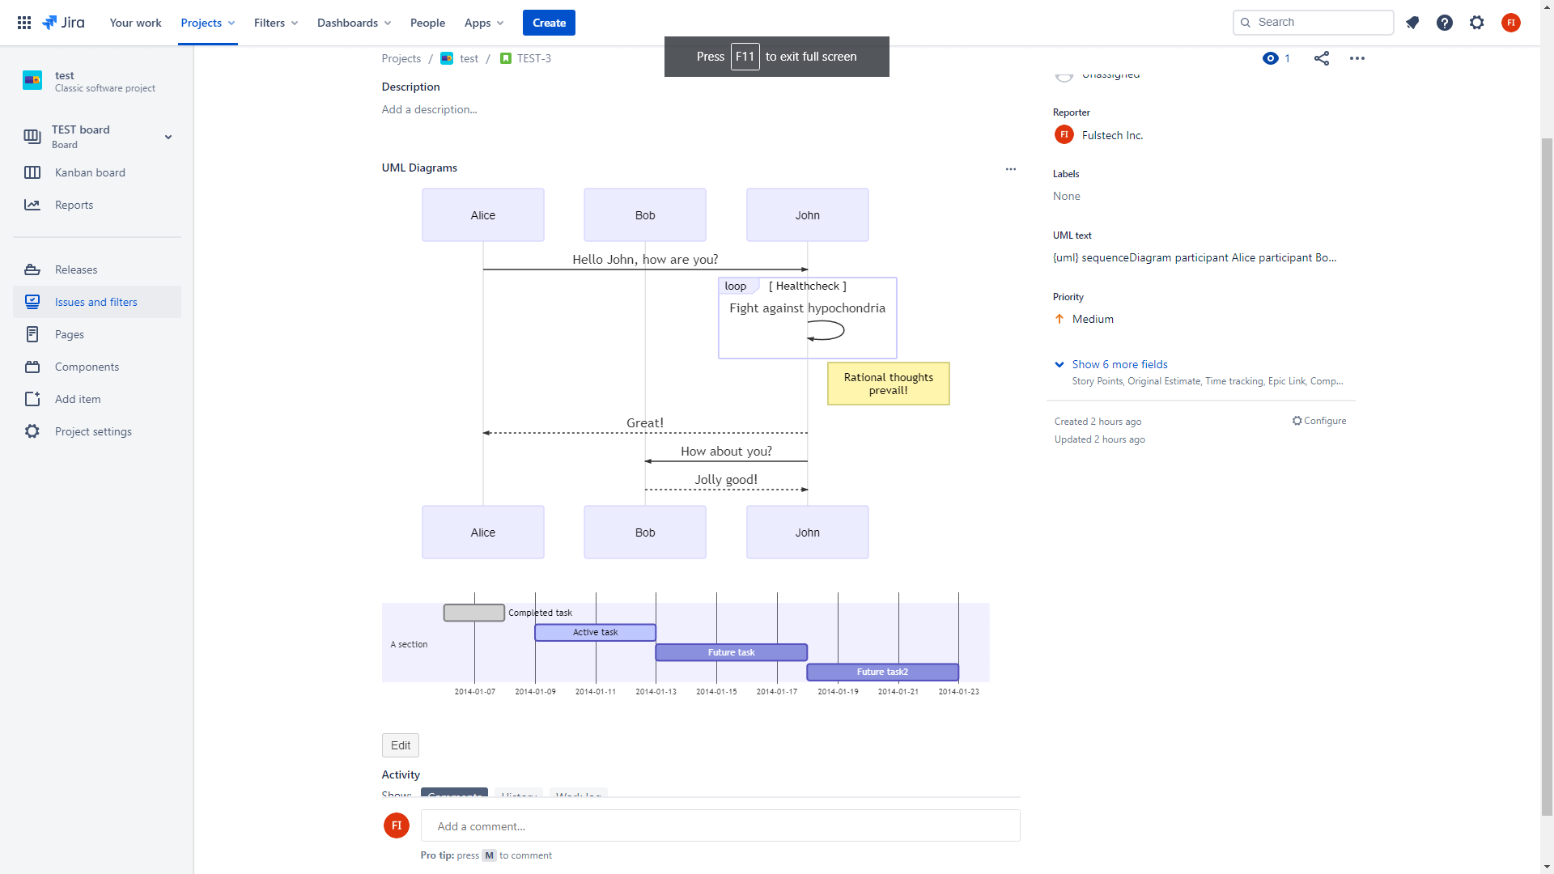Expand the Dashboards dropdown
The image size is (1554, 874).
(354, 23)
